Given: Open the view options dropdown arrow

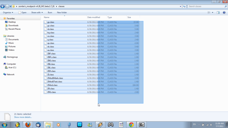Looking at the screenshot, I should (x=212, y=13).
